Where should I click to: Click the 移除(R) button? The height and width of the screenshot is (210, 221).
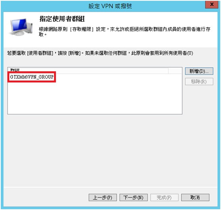[x=199, y=82]
